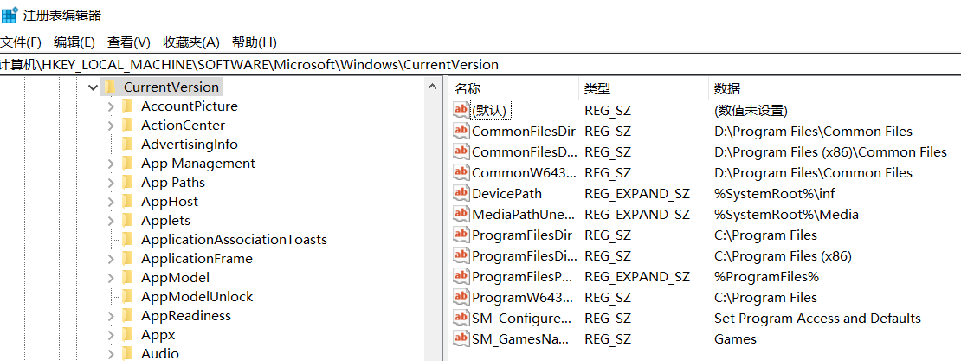Click data cell '%SystemRoot%\inf'

click(x=775, y=194)
